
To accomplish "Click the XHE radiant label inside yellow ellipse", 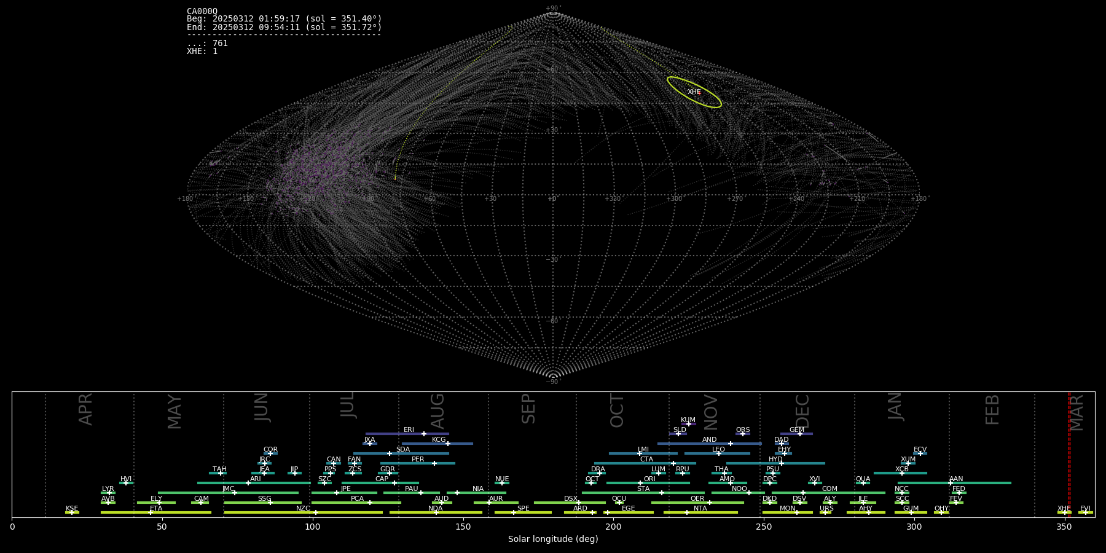I will pos(694,92).
